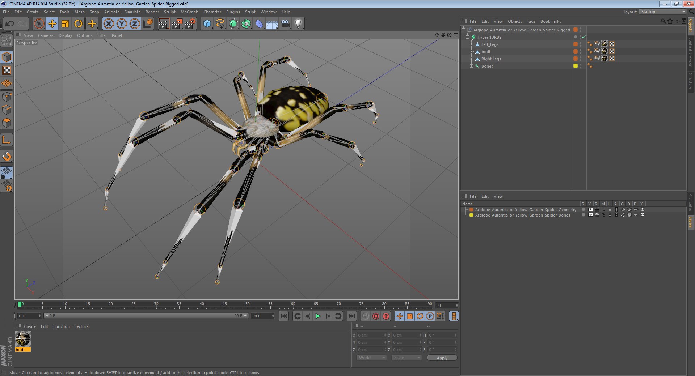Toggle snapping magnet icon
The width and height of the screenshot is (695, 376).
point(7,156)
